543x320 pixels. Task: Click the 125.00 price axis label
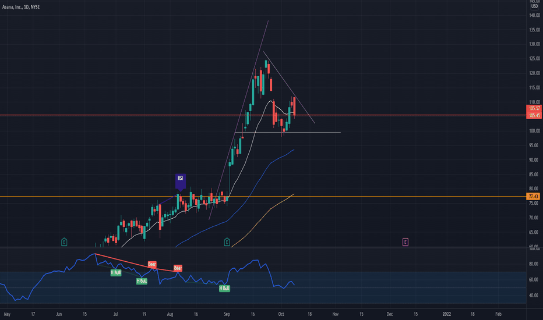[534, 58]
